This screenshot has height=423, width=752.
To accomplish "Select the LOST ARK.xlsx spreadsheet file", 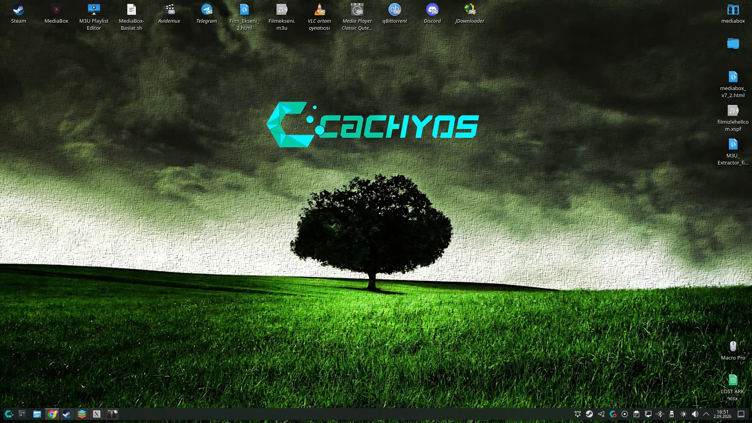I will pos(733,387).
